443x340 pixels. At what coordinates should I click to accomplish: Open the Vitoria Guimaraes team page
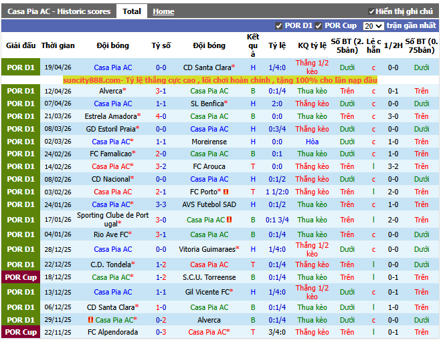(x=207, y=249)
